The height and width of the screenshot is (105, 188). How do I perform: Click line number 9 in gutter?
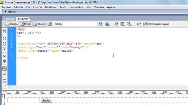tap(12, 58)
